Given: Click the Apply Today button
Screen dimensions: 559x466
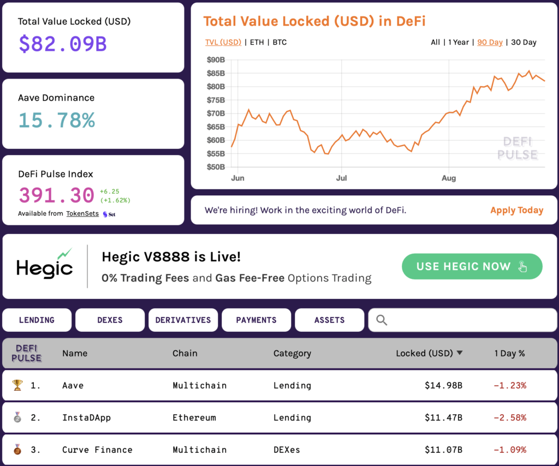Looking at the screenshot, I should [x=516, y=210].
